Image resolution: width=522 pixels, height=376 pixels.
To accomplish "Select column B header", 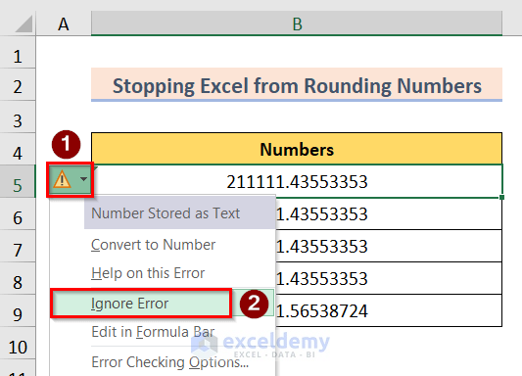I will click(297, 23).
